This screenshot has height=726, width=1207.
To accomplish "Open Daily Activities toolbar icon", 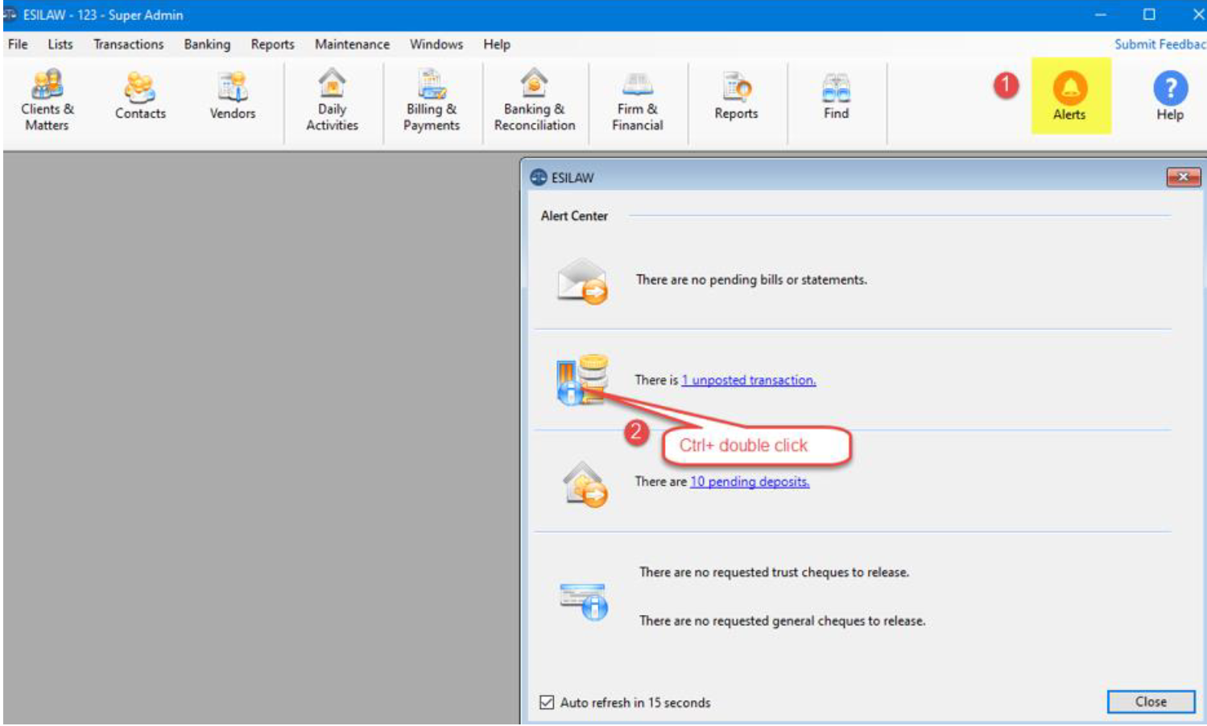I will [x=332, y=100].
